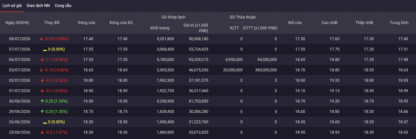
Task: Select the Đóng cửa ĐC column header
Action: coord(121,22)
